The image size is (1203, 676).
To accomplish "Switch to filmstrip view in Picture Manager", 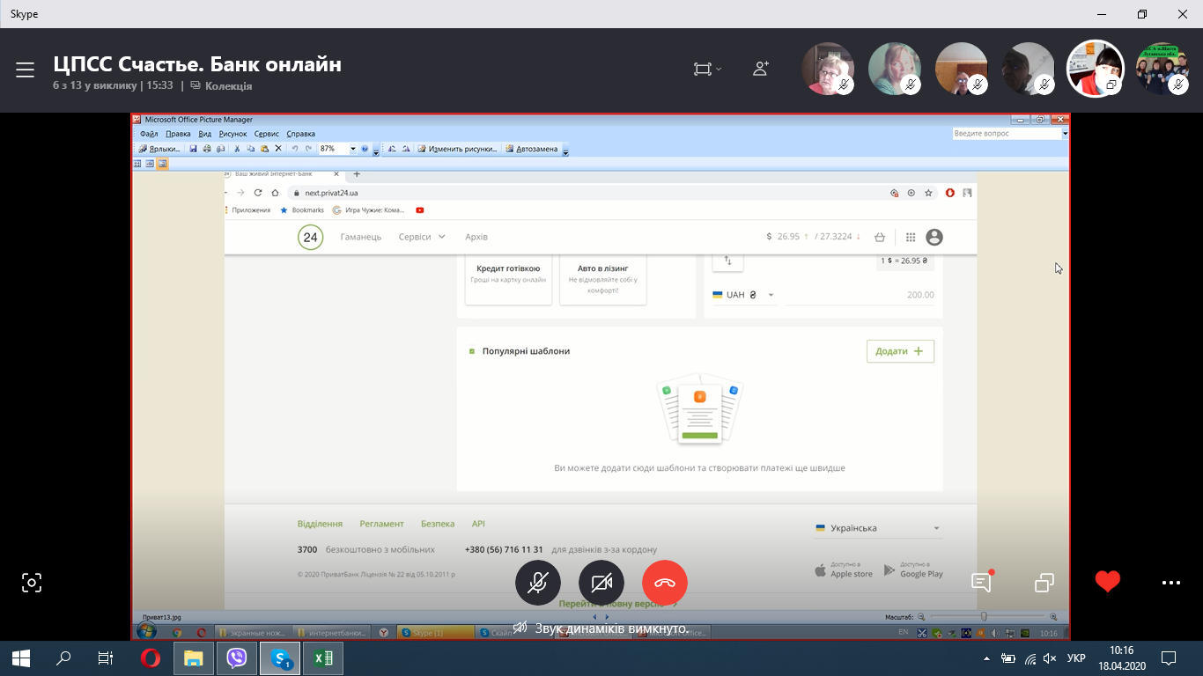I will point(150,164).
